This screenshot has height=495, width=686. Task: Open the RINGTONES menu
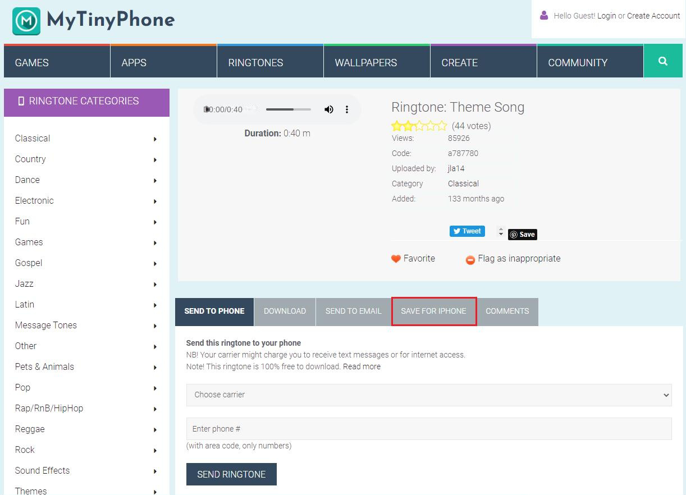pos(270,61)
